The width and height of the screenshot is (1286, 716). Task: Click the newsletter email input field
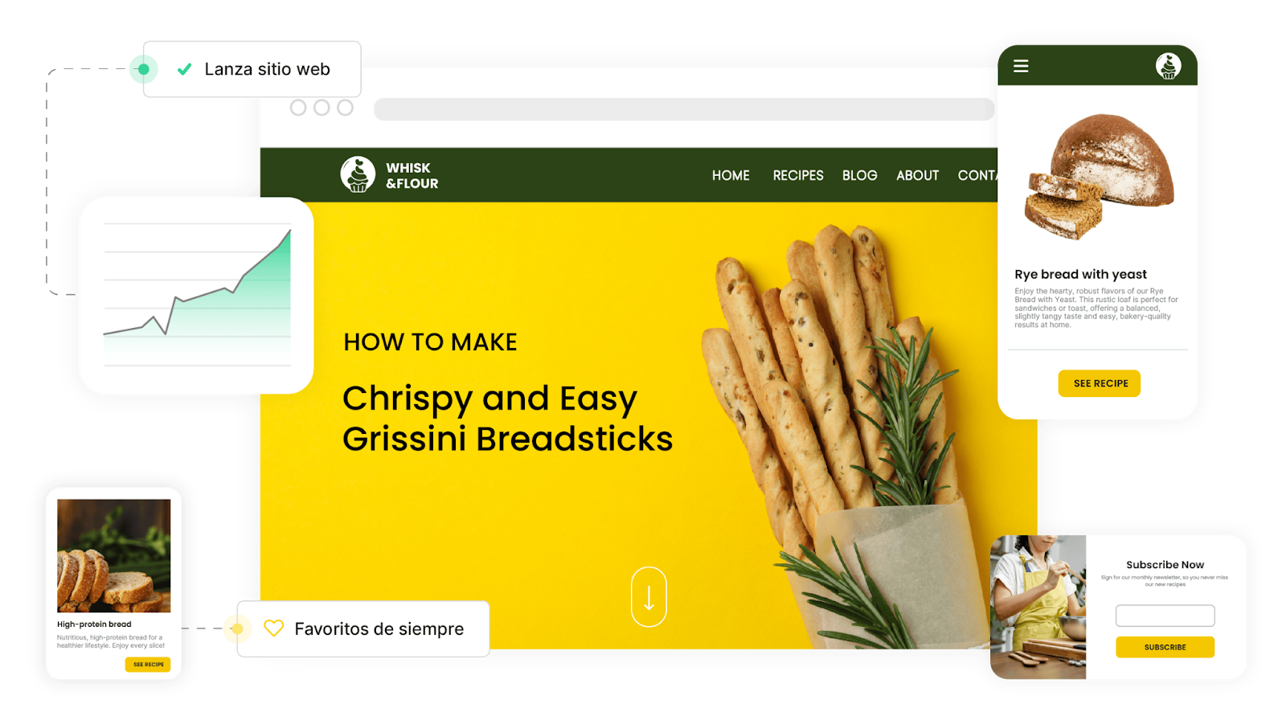1165,616
